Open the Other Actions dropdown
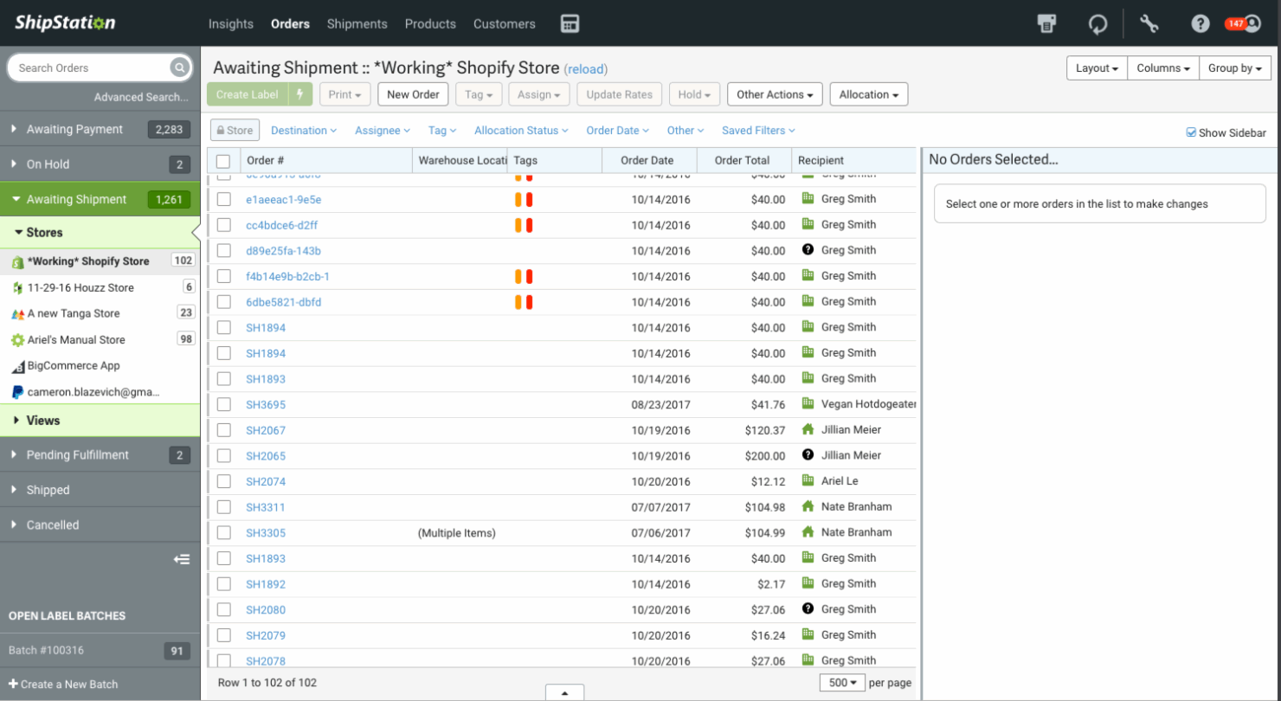Viewport: 1281px width, 701px height. pos(774,93)
